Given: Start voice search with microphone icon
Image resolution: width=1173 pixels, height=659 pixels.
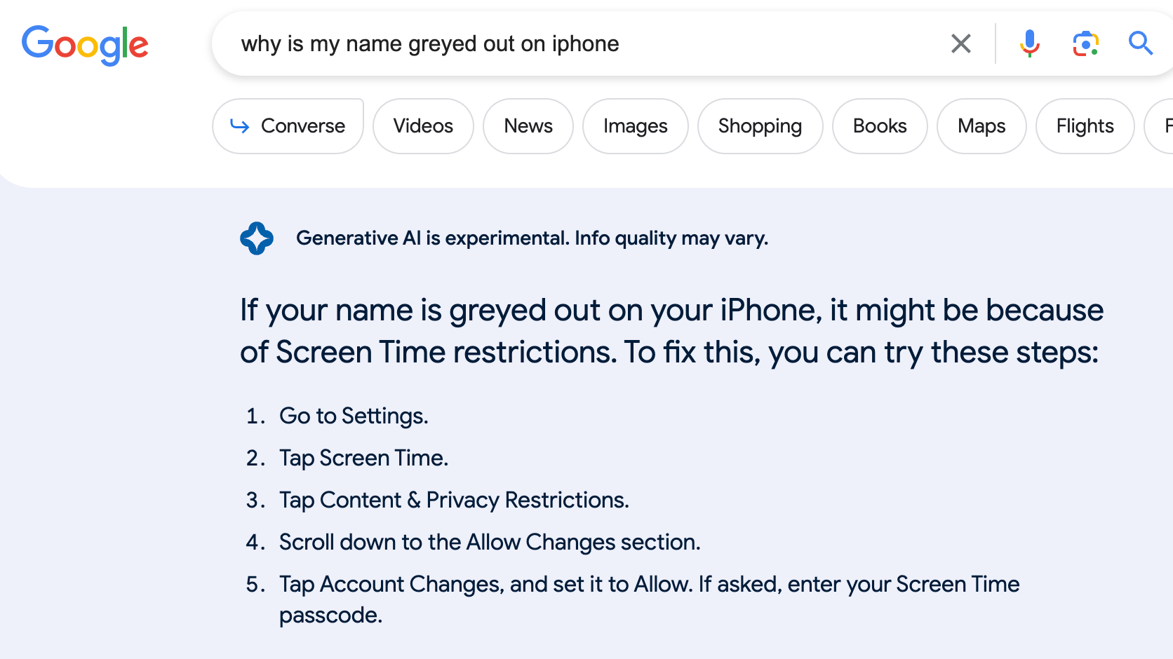Looking at the screenshot, I should 1029,43.
